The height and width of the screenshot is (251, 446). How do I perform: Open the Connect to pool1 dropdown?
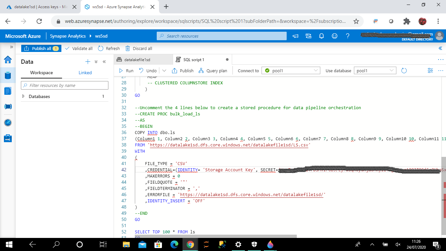tap(291, 71)
